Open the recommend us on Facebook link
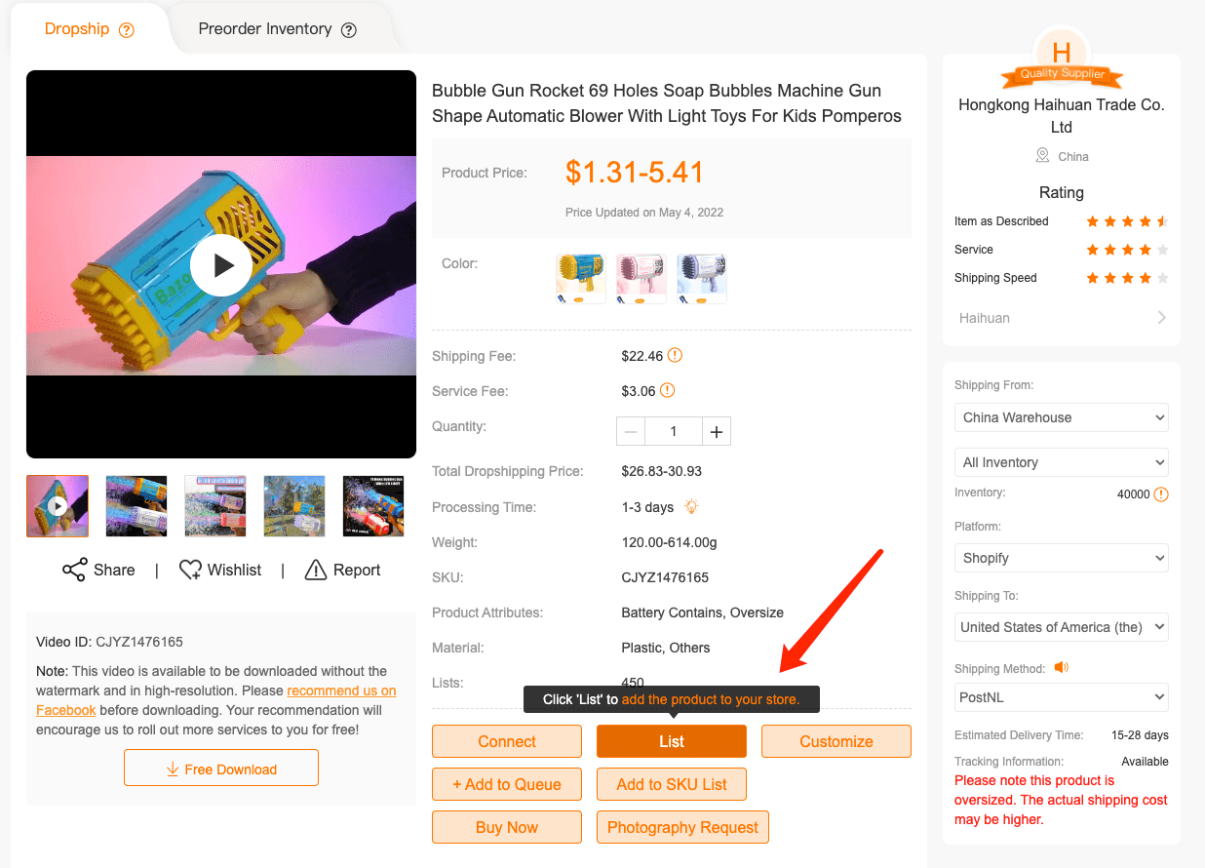Viewport: 1205px width, 868px height. click(341, 690)
